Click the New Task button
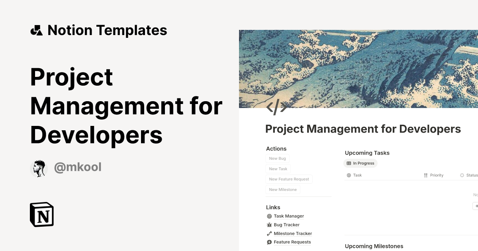This screenshot has height=251, width=478. (278, 169)
